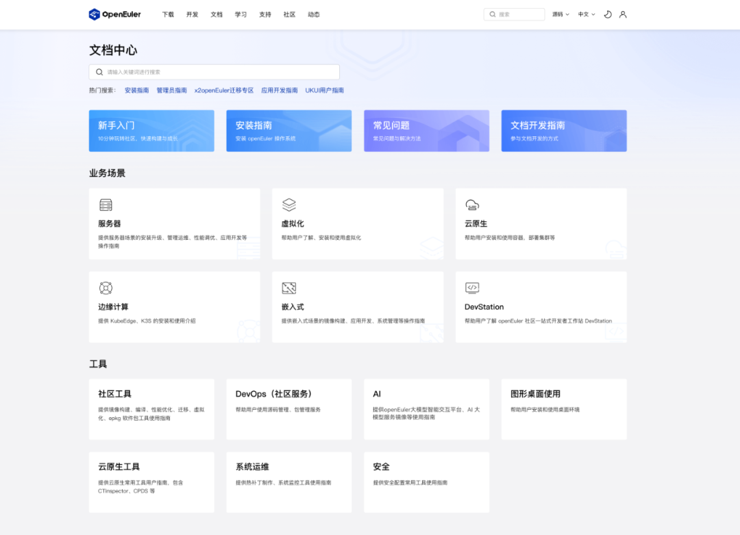Click the x2openEuler迁移专区 link
The width and height of the screenshot is (740, 535).
click(x=224, y=90)
